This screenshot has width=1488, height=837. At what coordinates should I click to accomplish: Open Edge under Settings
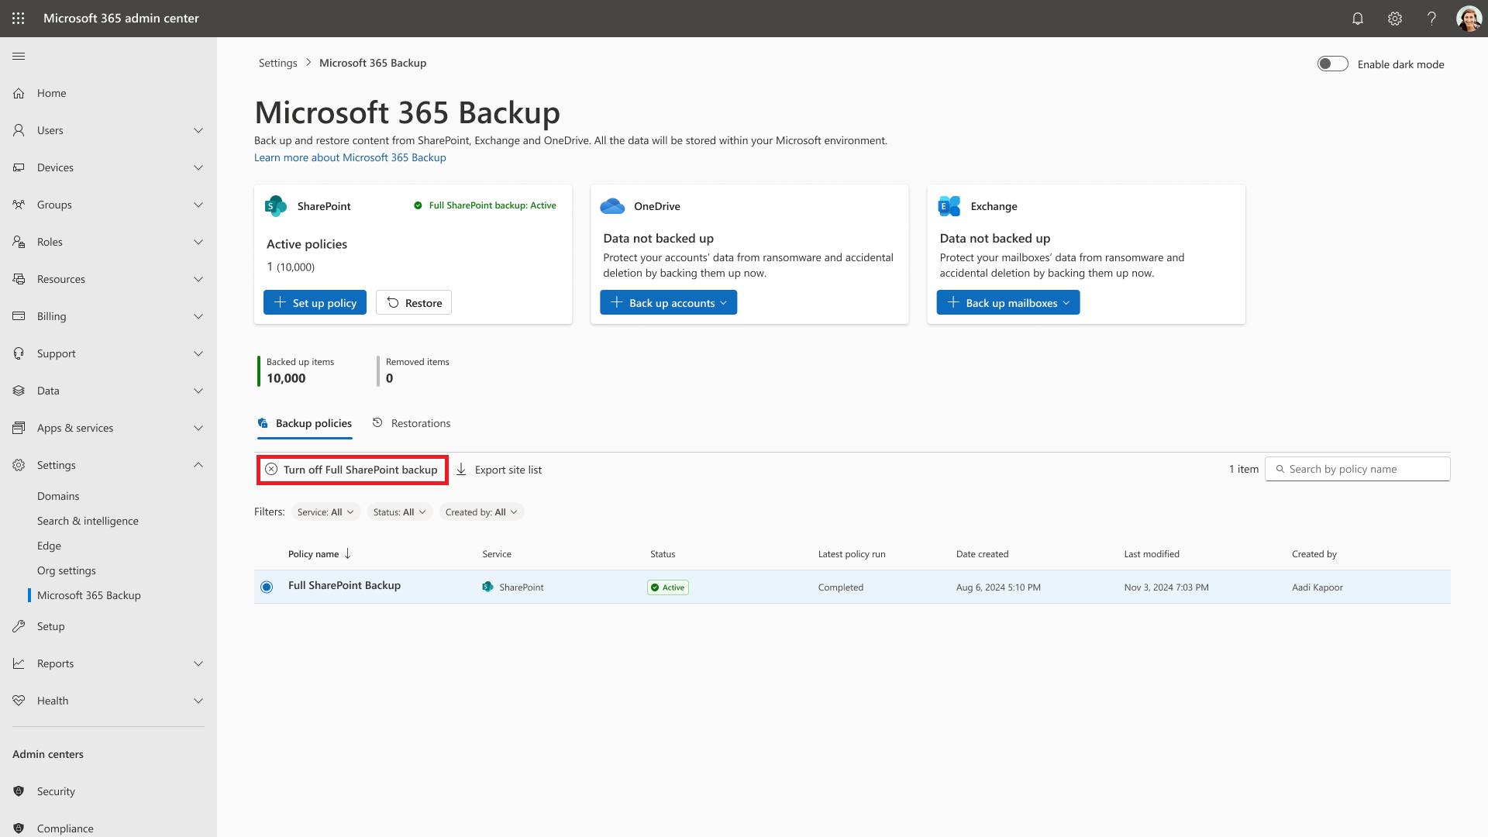[x=49, y=546]
